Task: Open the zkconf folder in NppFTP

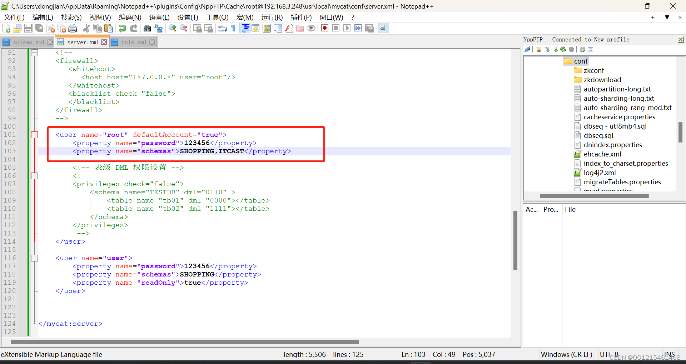Action: [x=589, y=70]
